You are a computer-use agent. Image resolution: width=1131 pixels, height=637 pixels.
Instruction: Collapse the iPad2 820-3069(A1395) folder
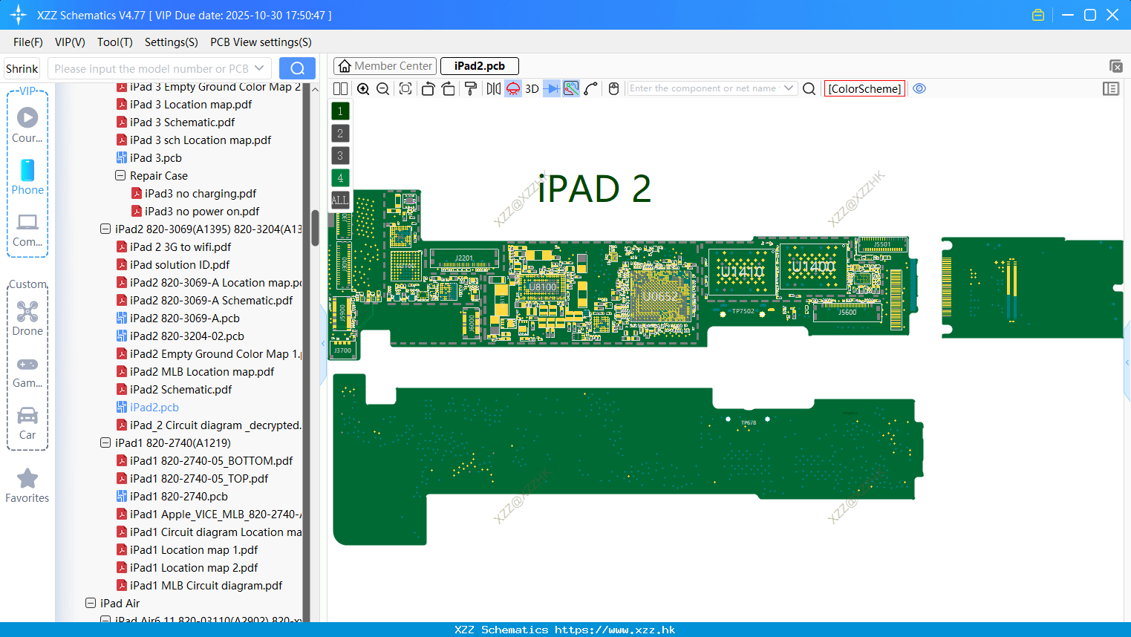[105, 229]
